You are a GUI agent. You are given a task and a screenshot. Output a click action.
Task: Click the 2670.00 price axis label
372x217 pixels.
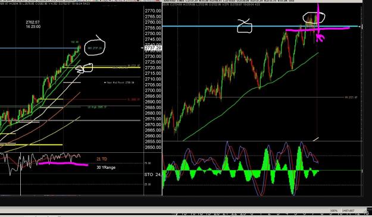coord(153,125)
